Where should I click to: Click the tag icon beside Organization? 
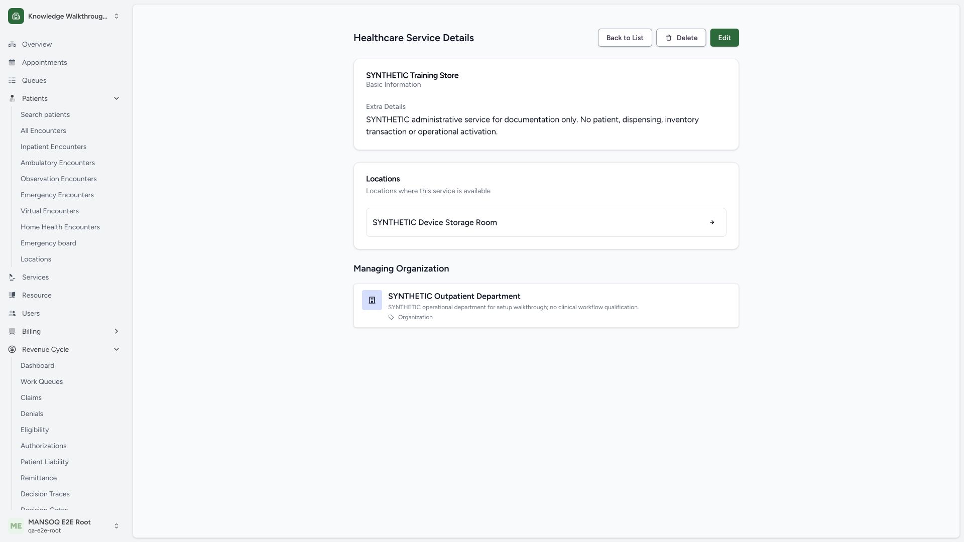pos(391,317)
